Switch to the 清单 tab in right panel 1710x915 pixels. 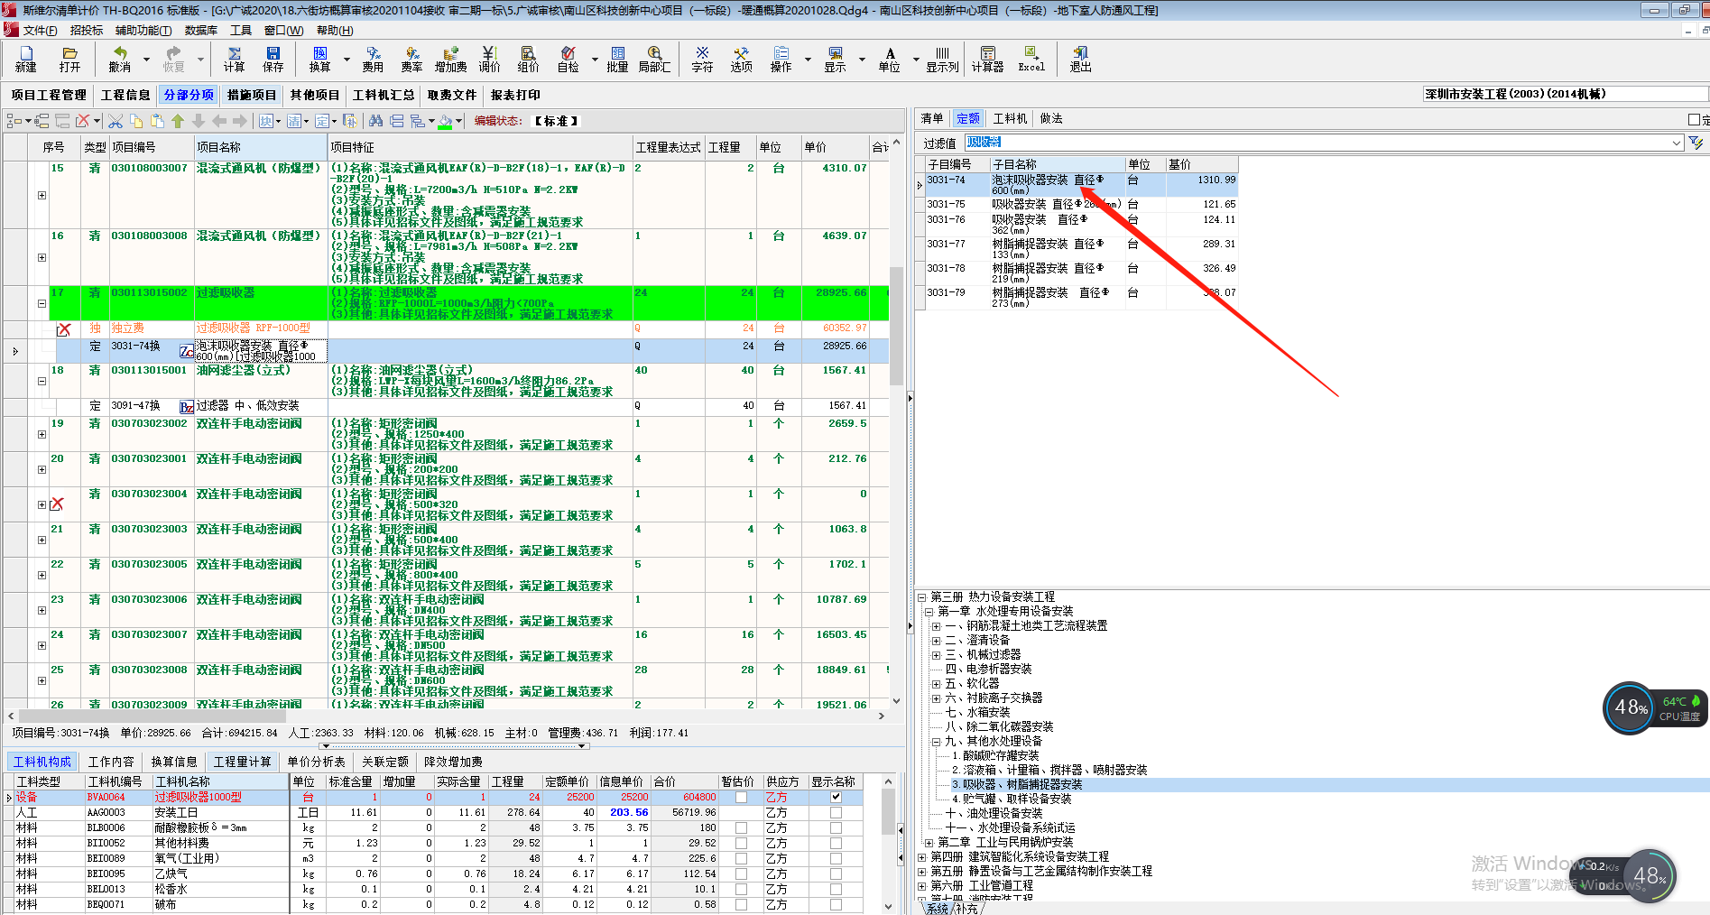(x=932, y=119)
